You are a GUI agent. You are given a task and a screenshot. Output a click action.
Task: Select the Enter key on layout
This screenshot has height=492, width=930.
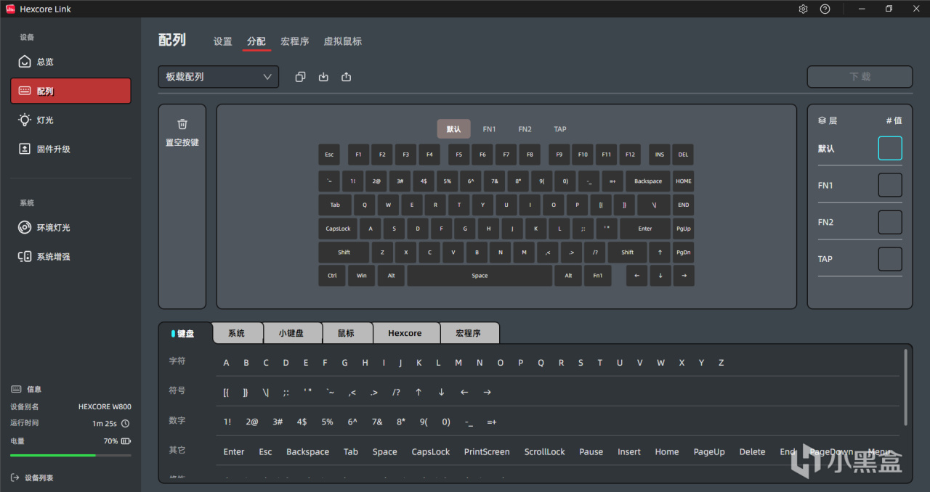coord(645,229)
